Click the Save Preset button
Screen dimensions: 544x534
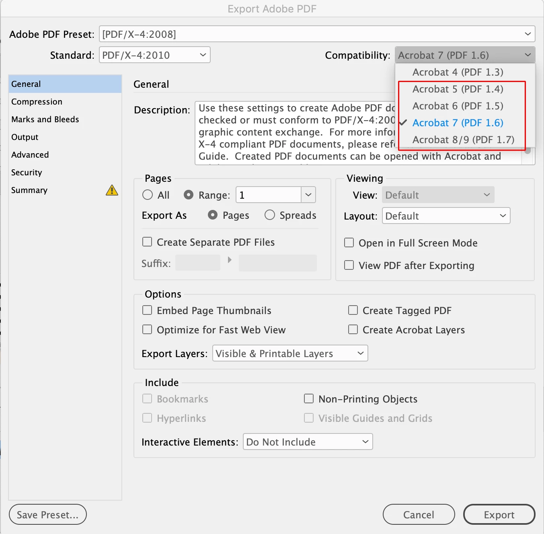pos(48,514)
